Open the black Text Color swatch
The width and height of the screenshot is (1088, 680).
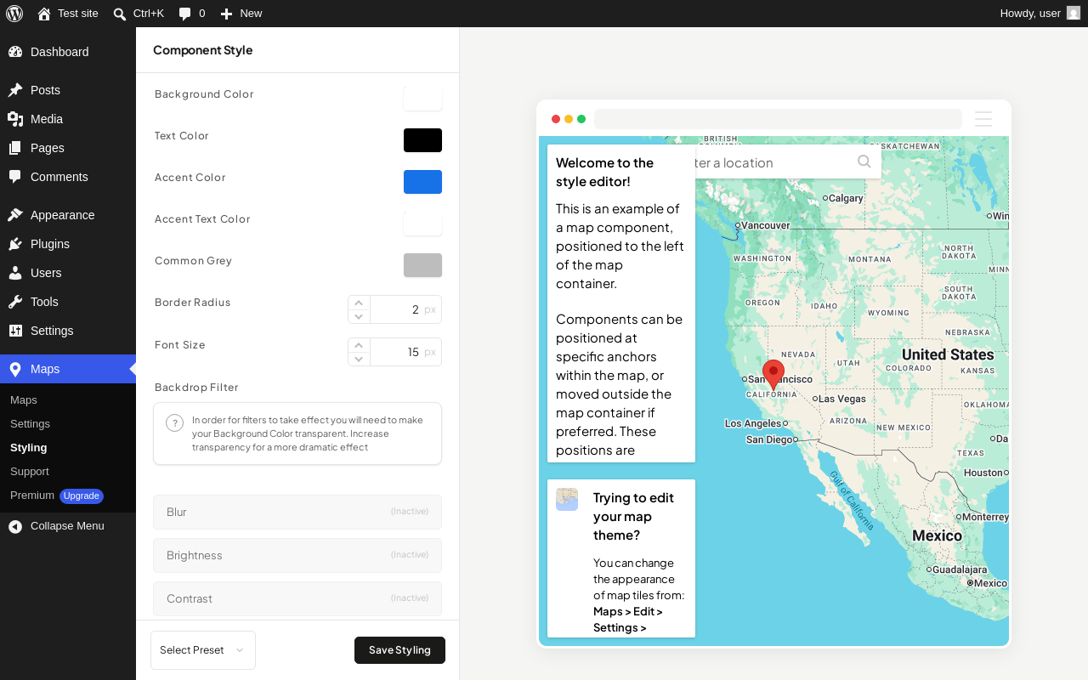click(422, 140)
